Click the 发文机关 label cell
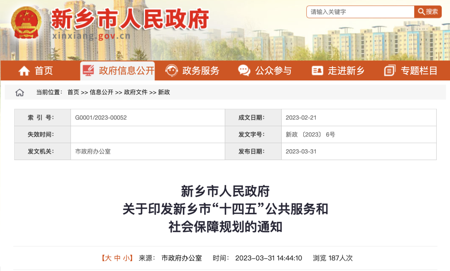This screenshot has width=450, height=271. point(42,152)
